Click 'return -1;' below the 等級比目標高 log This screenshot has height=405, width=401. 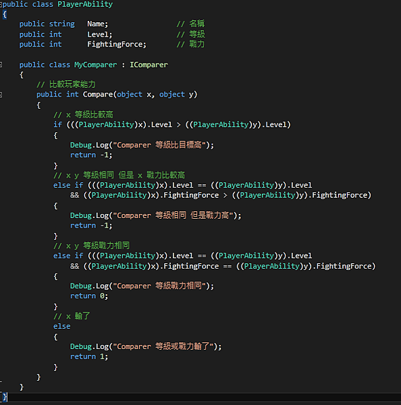tap(91, 155)
